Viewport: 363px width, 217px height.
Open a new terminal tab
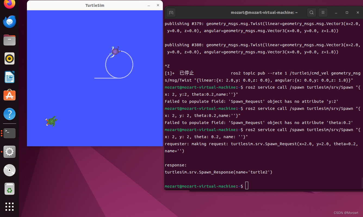[171, 13]
